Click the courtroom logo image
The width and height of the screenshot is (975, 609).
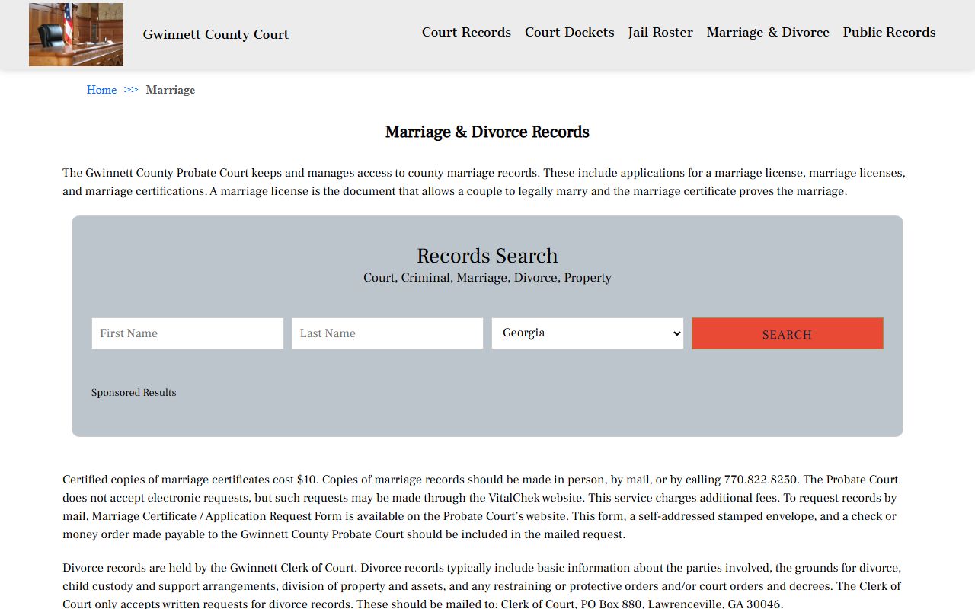pyautogui.click(x=76, y=34)
